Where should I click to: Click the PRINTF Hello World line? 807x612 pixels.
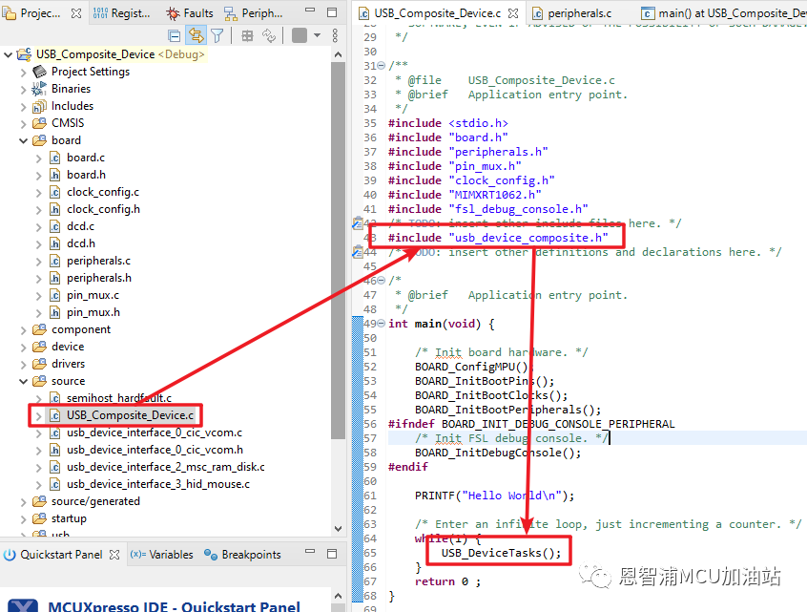click(x=494, y=496)
